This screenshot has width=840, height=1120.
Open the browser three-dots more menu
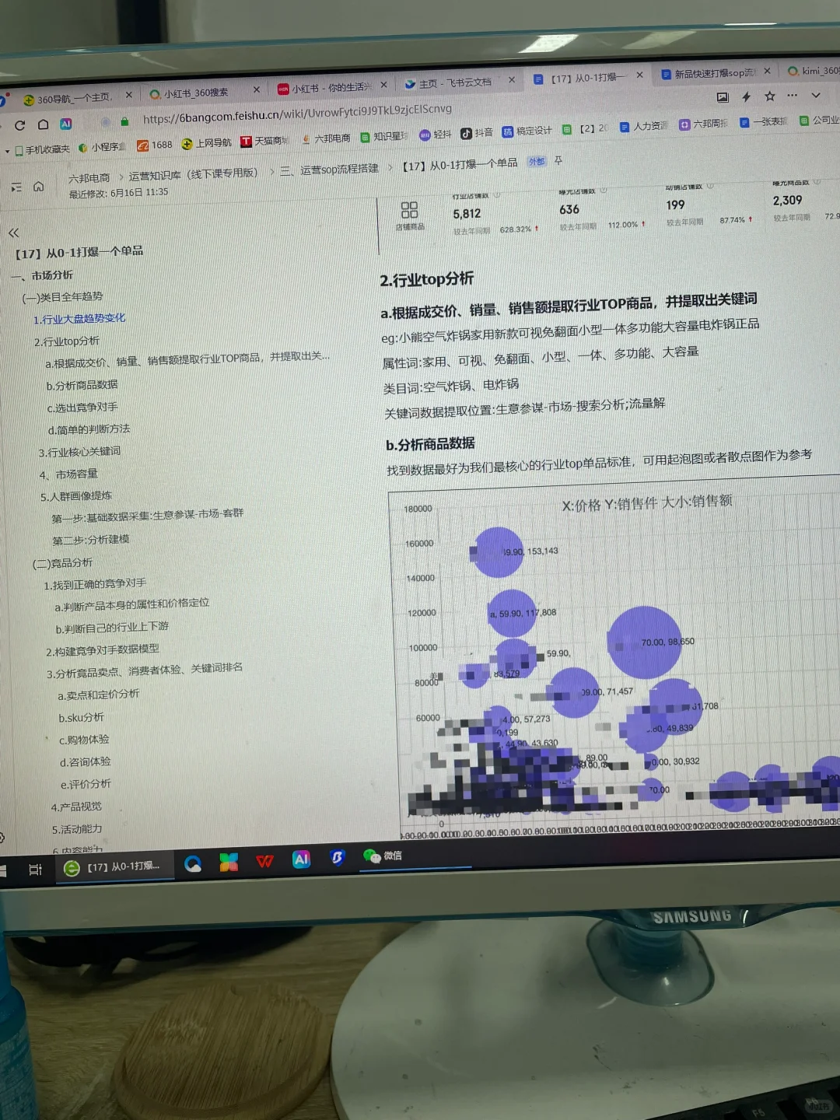pos(793,95)
